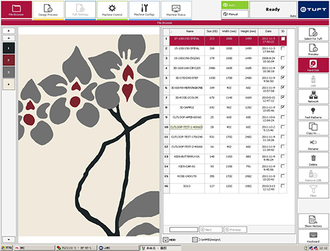Image resolution: width=330 pixels, height=251 pixels.
Task: Select row header number 9
Action: click(x=166, y=118)
